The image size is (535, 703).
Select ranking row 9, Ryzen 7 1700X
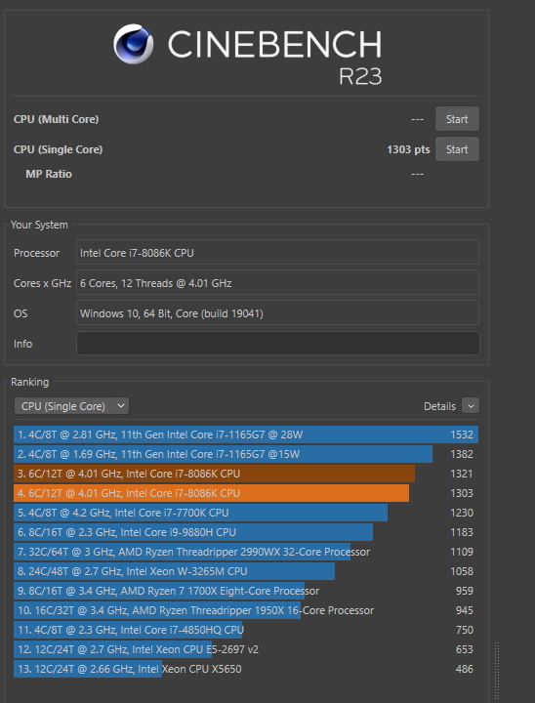point(246,591)
